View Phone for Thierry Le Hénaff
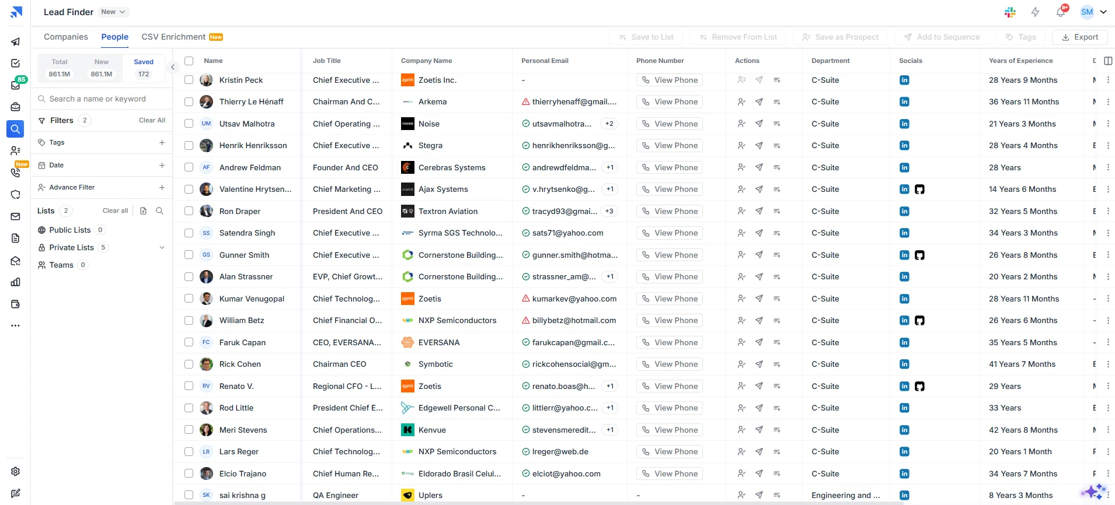 pyautogui.click(x=670, y=101)
